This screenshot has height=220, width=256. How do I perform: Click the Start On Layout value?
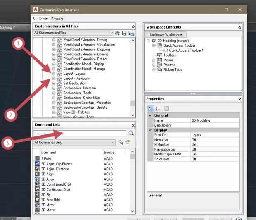(x=215, y=135)
